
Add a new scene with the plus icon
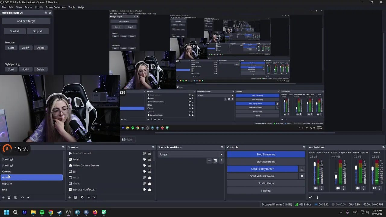pyautogui.click(x=3, y=197)
